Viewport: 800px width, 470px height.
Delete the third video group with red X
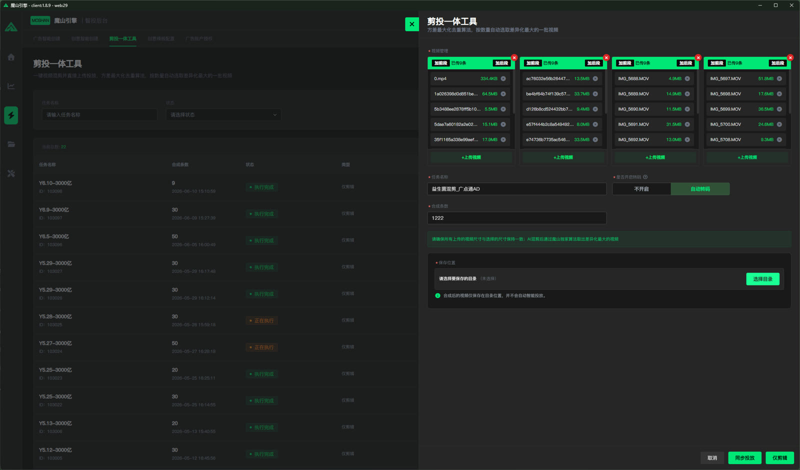pyautogui.click(x=698, y=58)
